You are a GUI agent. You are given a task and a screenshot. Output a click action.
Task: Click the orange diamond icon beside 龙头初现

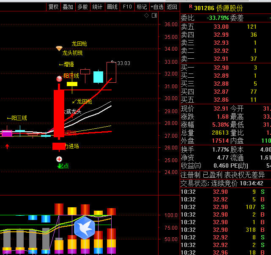coord(59,49)
